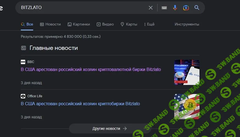Select the Все results tab
Screen dimensions: 240x137
[x=27, y=24]
